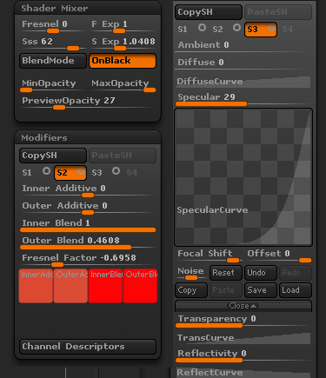Click the Channel Descriptors button
The image size is (326, 378).
(x=88, y=347)
